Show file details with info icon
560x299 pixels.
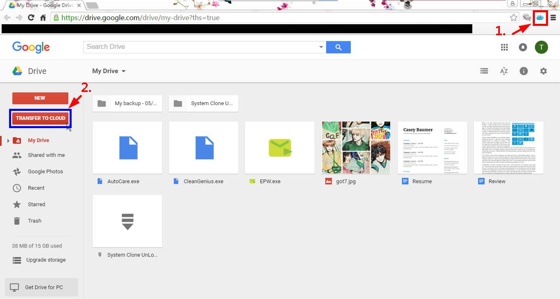pyautogui.click(x=524, y=71)
